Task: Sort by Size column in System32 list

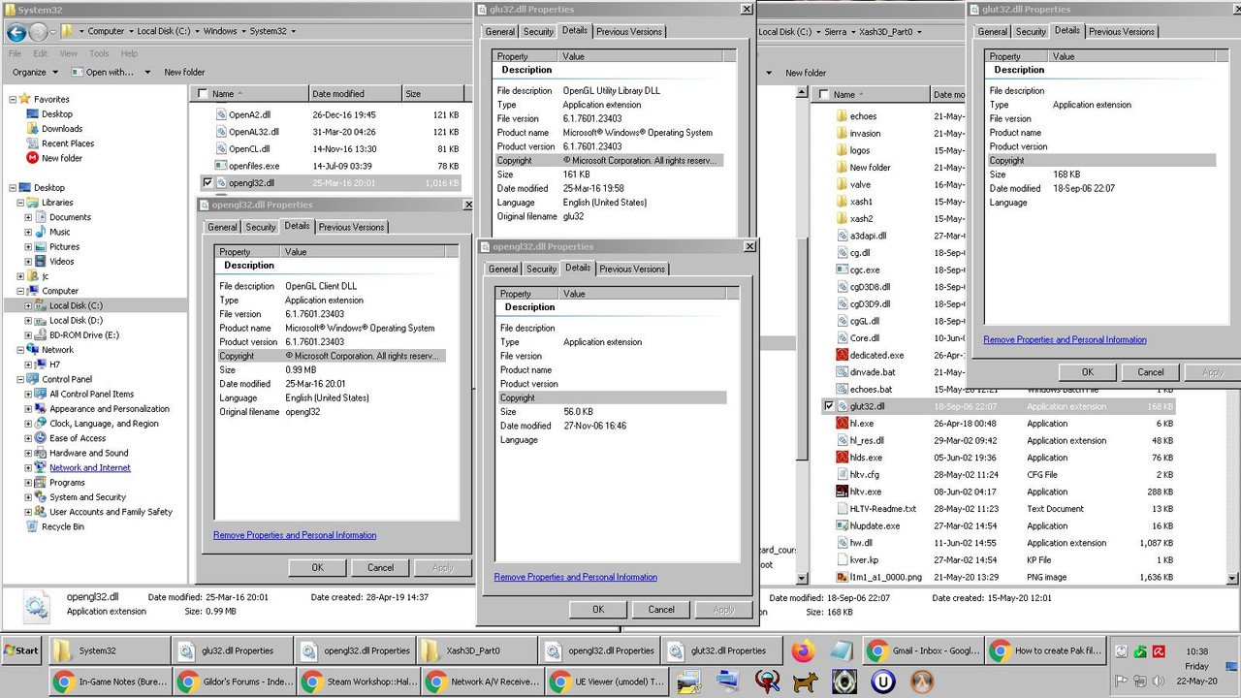Action: click(431, 94)
